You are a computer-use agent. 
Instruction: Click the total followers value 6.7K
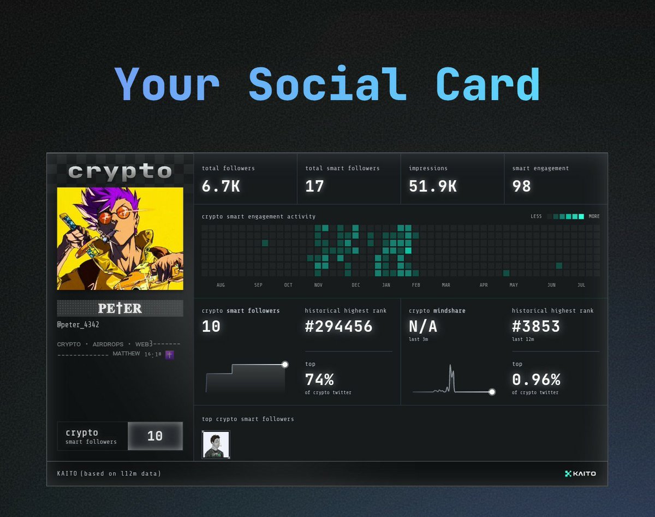221,187
